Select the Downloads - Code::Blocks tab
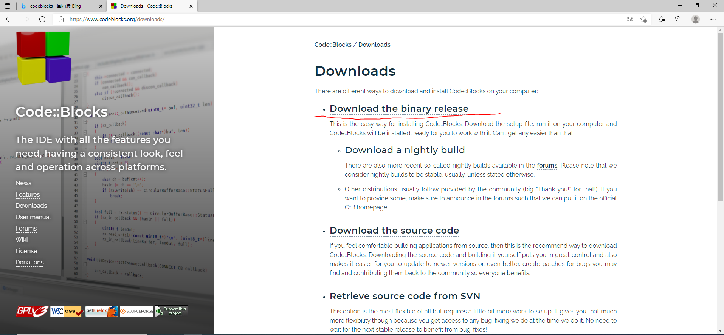The image size is (724, 335). point(151,6)
